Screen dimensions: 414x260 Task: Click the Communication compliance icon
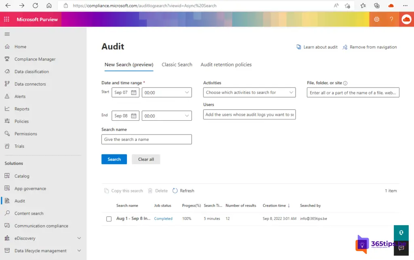point(7,226)
